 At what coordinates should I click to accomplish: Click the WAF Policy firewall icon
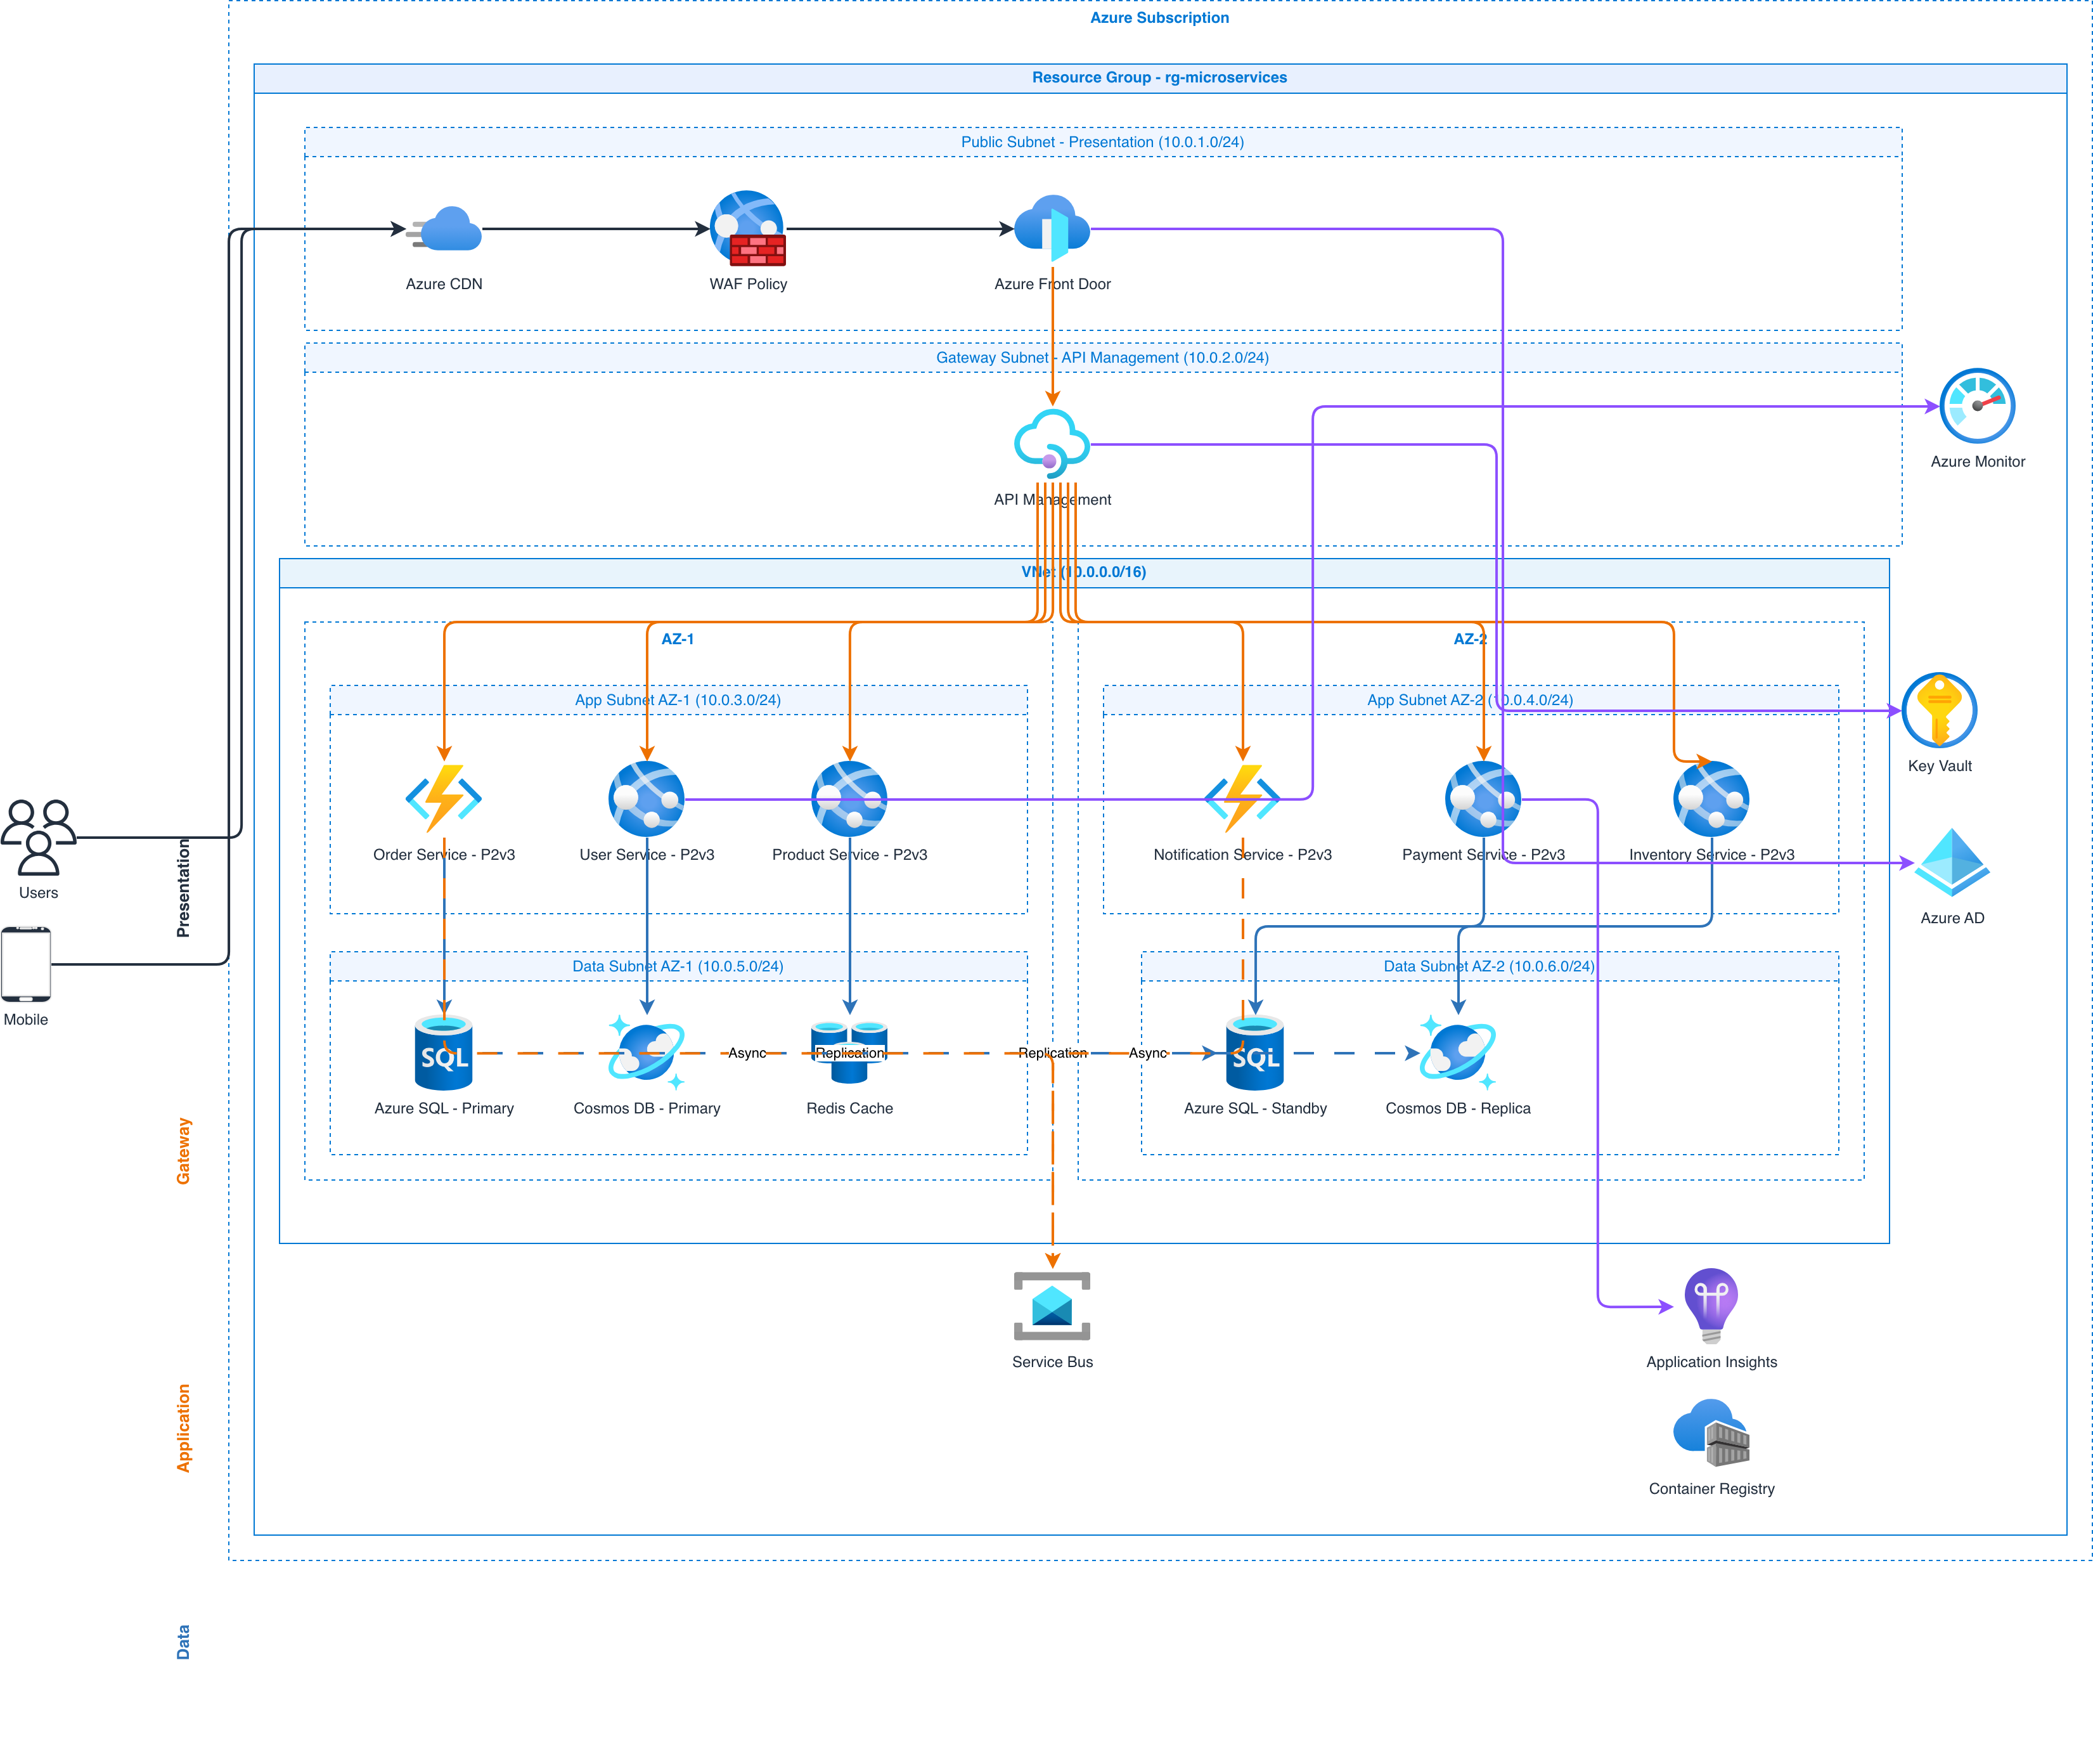[748, 228]
